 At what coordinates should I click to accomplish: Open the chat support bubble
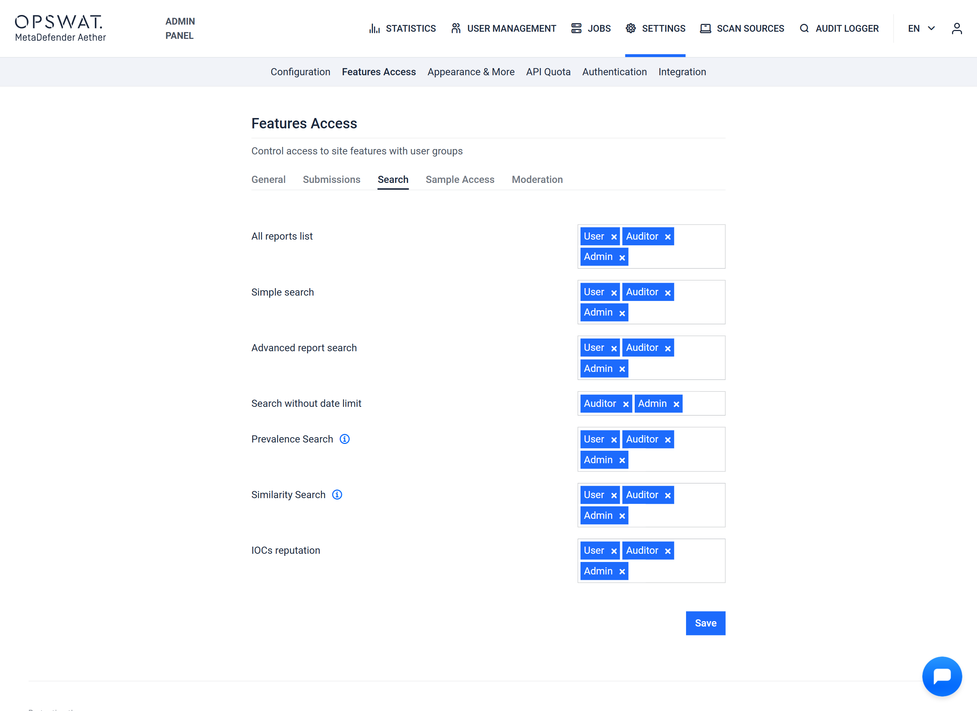point(942,676)
